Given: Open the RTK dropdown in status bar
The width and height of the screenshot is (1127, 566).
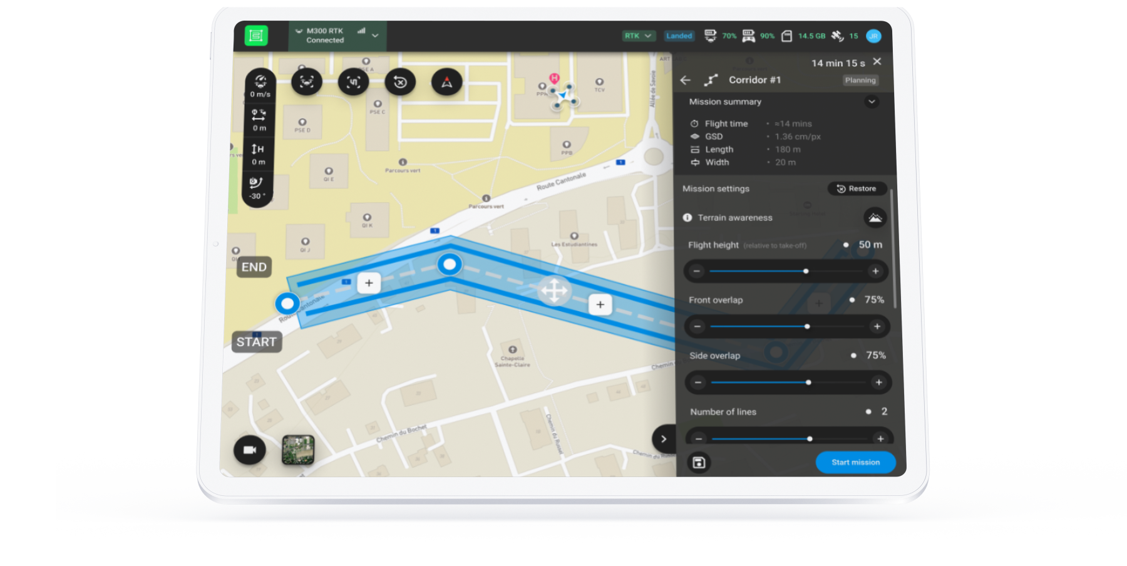Looking at the screenshot, I should coord(639,36).
